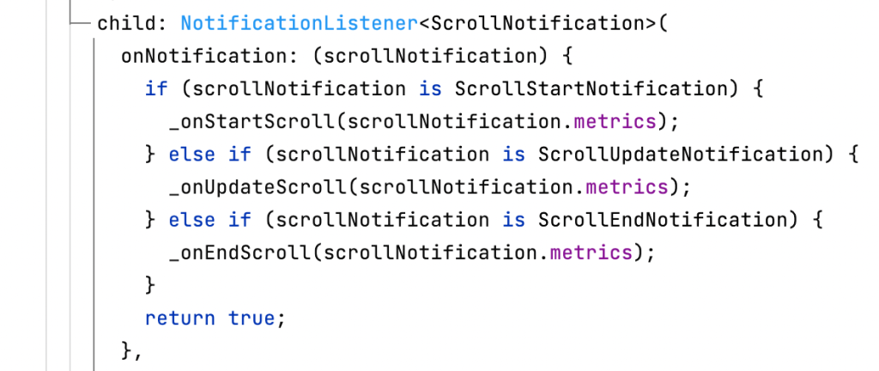879x371 pixels.
Task: Click the if keyword
Action: (156, 88)
